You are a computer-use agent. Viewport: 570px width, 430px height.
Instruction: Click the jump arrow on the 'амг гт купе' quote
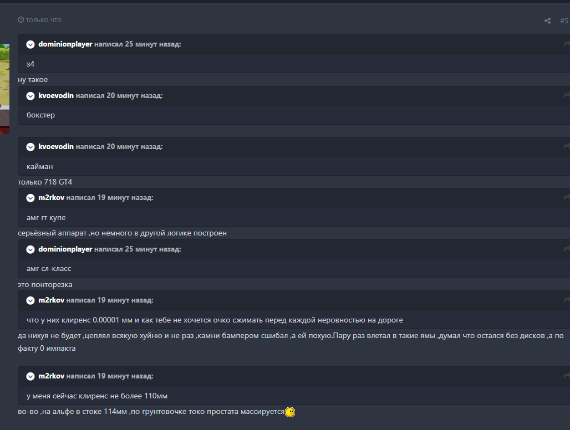tap(566, 198)
